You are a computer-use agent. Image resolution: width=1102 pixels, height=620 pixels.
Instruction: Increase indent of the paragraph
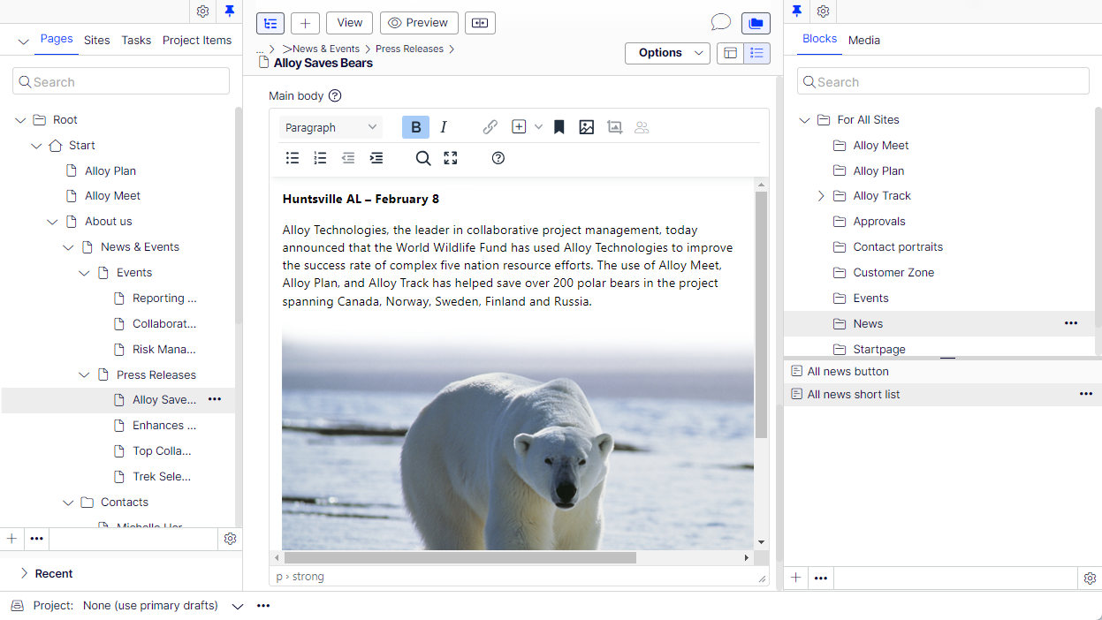pyautogui.click(x=376, y=158)
